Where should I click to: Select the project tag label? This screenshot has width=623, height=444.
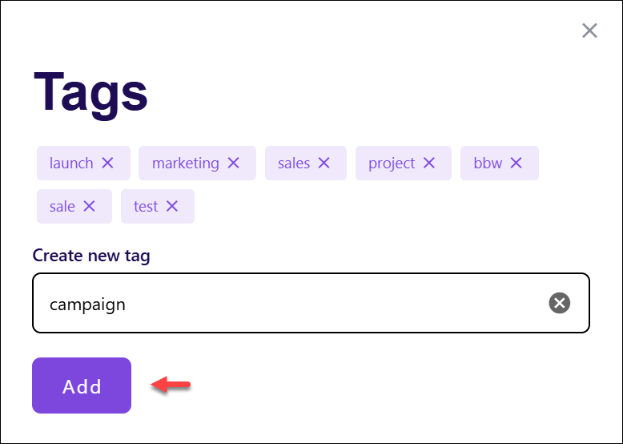[x=392, y=163]
